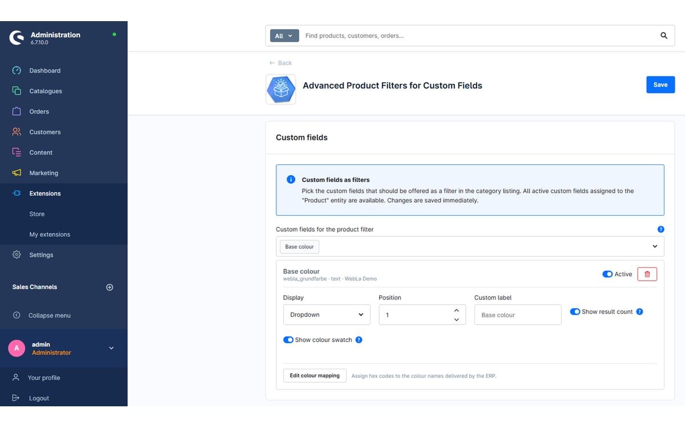Screen dimensions: 685x428
Task: Expand the admin user menu chevron
Action: (x=111, y=348)
